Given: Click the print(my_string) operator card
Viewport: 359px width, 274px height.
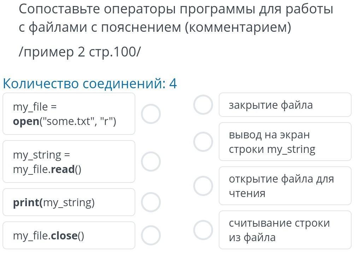Looking at the screenshot, I should tap(69, 202).
